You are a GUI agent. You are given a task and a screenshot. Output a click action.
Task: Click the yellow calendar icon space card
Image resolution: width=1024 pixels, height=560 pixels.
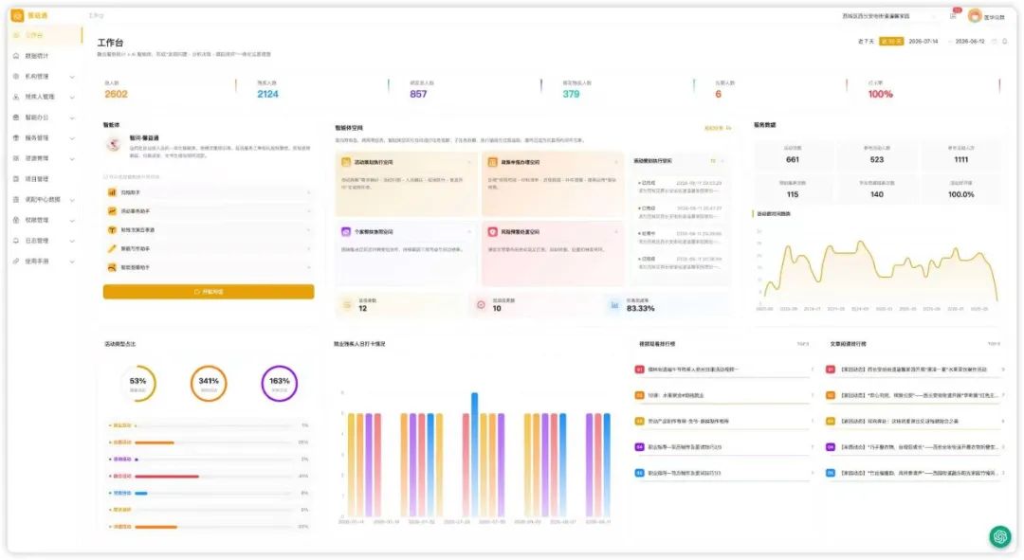[x=346, y=162]
